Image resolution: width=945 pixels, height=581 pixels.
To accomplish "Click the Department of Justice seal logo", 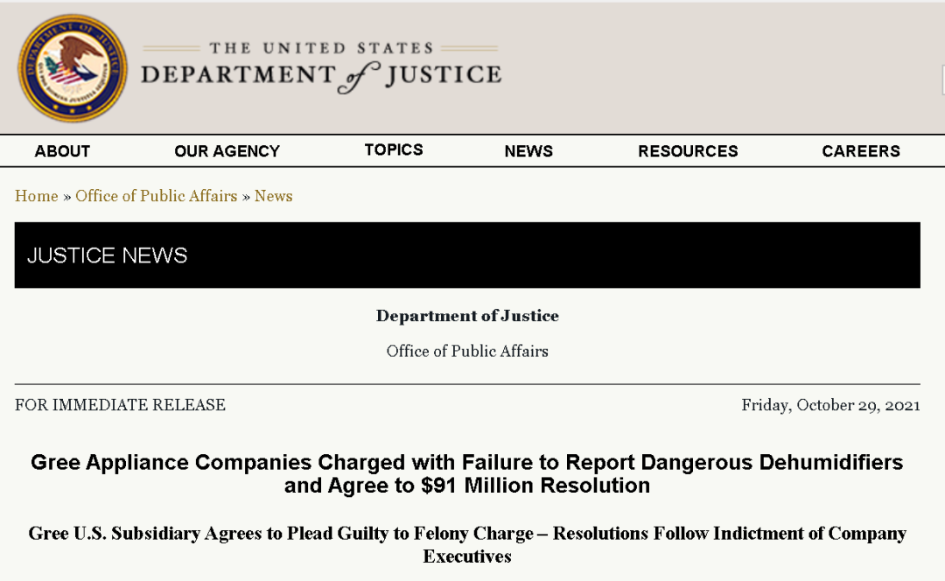I will pyautogui.click(x=73, y=68).
